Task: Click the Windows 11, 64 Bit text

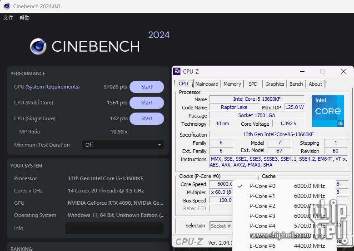Action: coord(116,215)
